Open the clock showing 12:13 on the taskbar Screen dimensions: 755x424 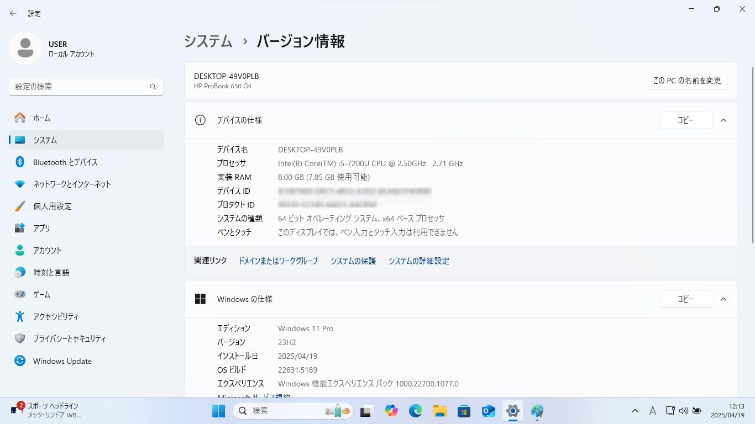(728, 411)
